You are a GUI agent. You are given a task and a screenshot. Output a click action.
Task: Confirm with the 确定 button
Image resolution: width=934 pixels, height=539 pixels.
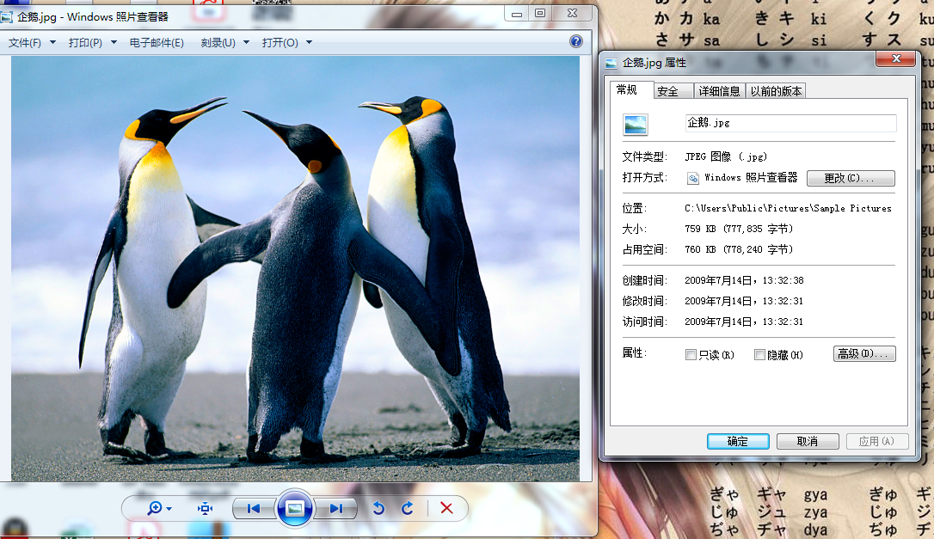pos(738,441)
